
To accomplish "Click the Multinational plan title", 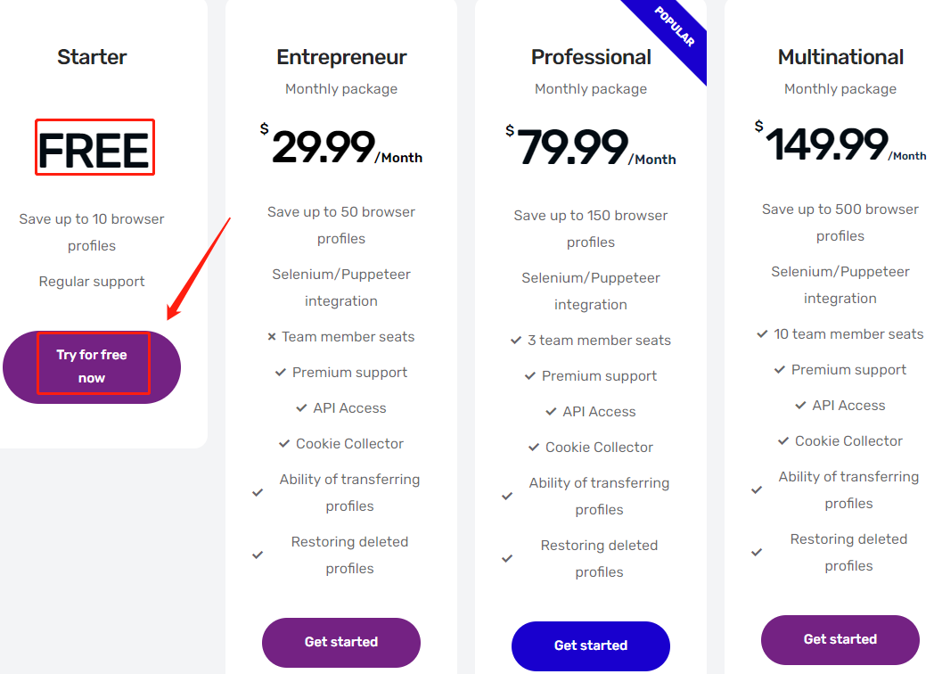I will pyautogui.click(x=840, y=58).
